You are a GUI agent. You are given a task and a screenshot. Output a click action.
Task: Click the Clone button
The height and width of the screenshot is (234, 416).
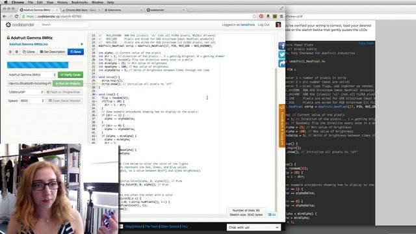pos(29,52)
